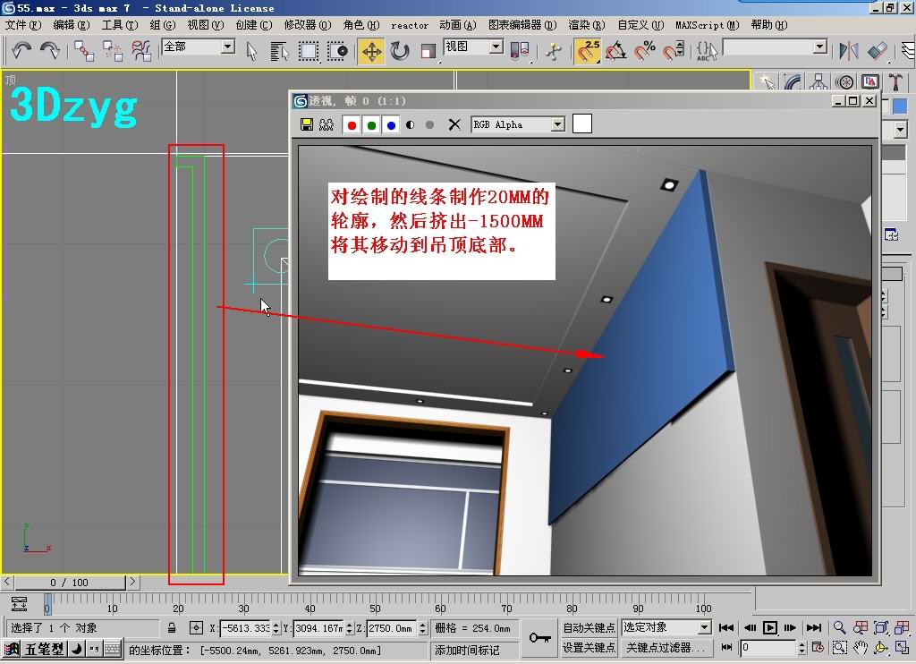916x664 pixels.
Task: Clear the render window with X icon
Action: coord(454,125)
